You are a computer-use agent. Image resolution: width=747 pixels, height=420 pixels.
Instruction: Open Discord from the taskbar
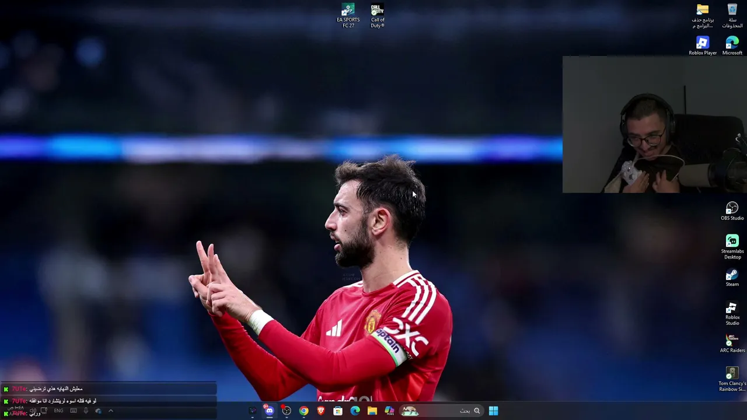269,411
